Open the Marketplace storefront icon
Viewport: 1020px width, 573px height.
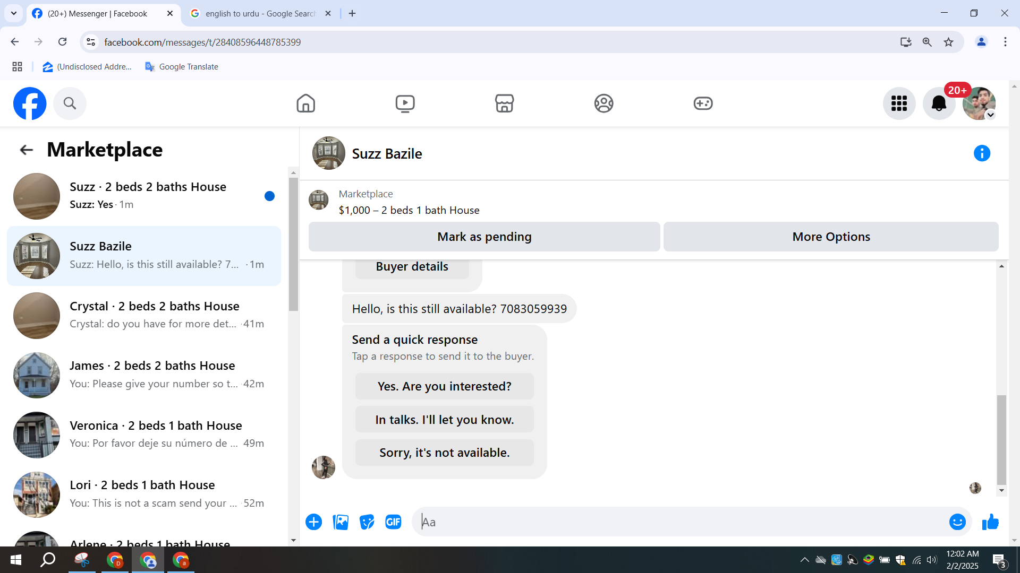[x=504, y=103]
